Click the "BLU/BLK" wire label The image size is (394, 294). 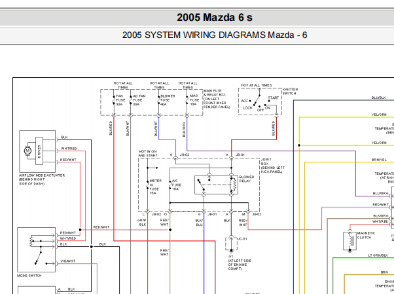click(x=379, y=98)
